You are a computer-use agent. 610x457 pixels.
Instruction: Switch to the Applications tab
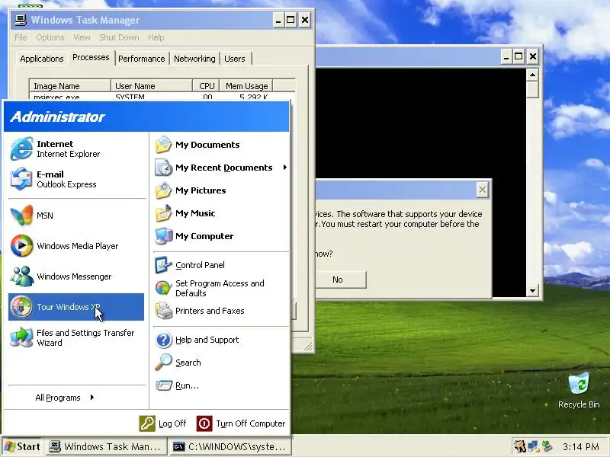click(x=42, y=59)
